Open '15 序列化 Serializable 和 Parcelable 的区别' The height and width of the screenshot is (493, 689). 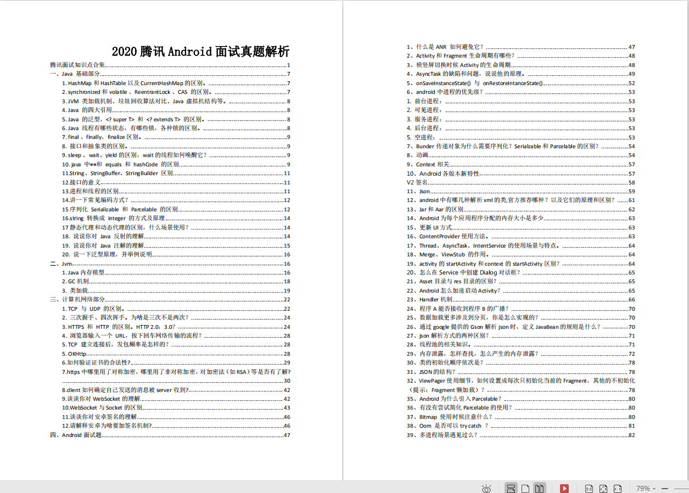176,209
